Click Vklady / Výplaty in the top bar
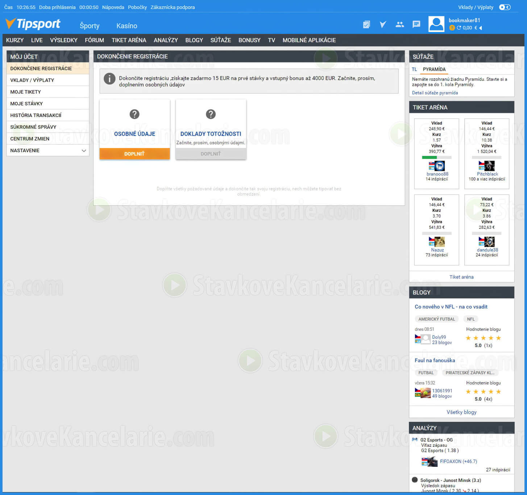527x495 pixels. coord(476,7)
